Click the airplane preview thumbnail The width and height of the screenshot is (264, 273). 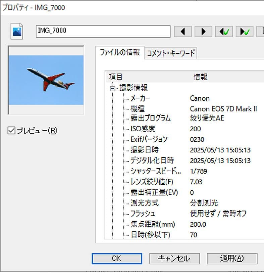[46, 80]
